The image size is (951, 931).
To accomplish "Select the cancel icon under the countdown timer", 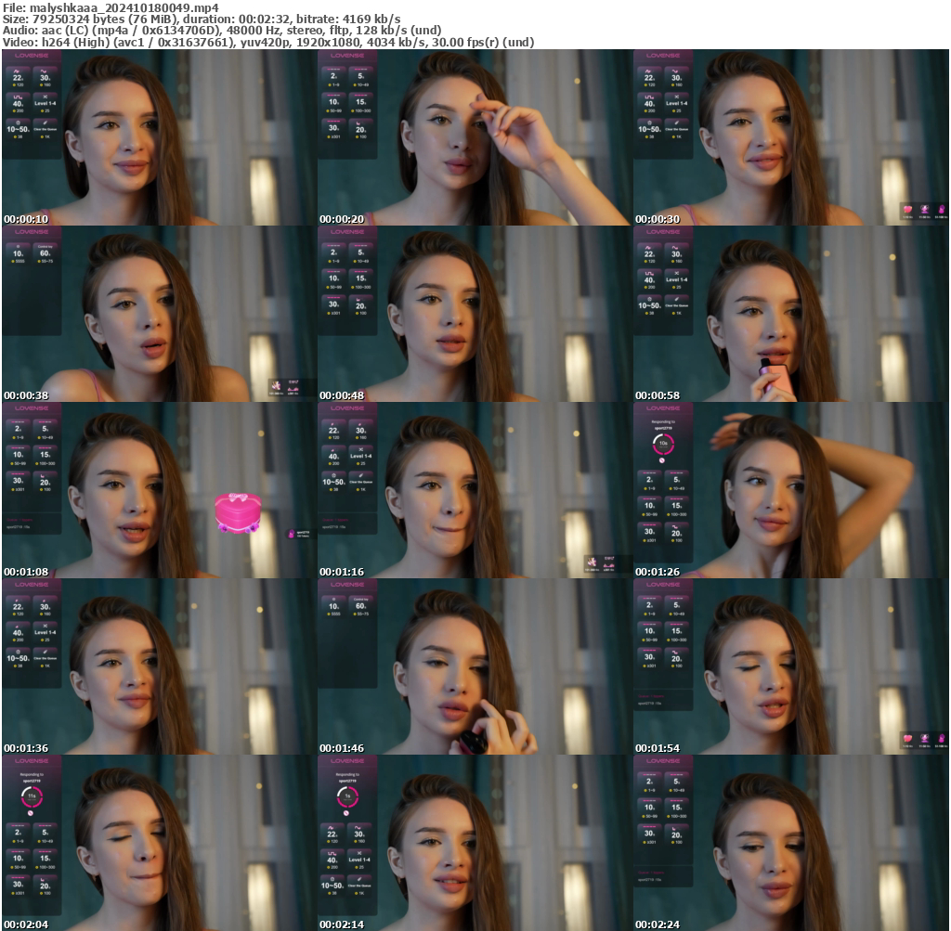I will pyautogui.click(x=662, y=460).
